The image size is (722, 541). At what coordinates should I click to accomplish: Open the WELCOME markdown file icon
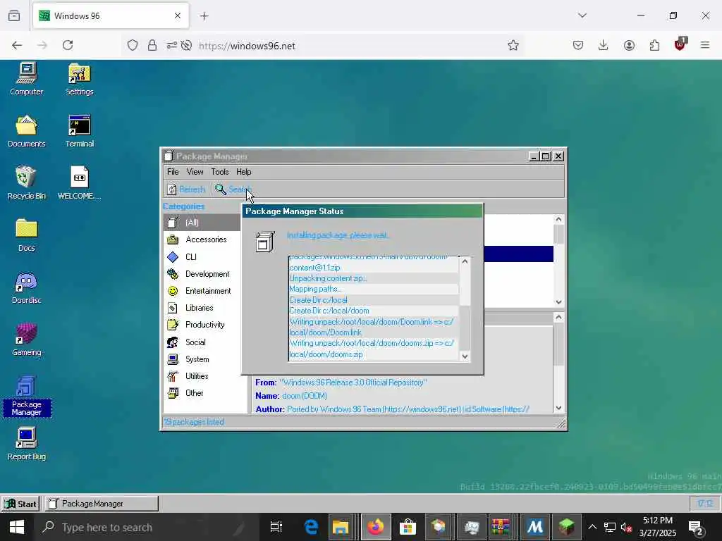(x=80, y=183)
